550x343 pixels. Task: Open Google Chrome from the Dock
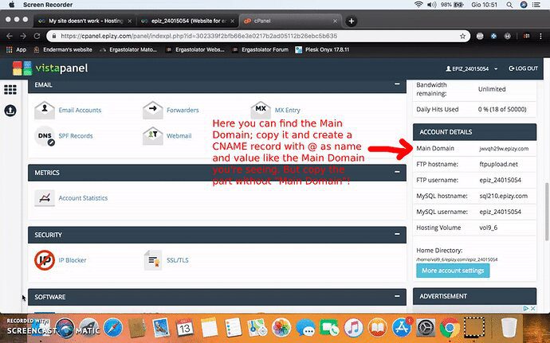(450, 329)
